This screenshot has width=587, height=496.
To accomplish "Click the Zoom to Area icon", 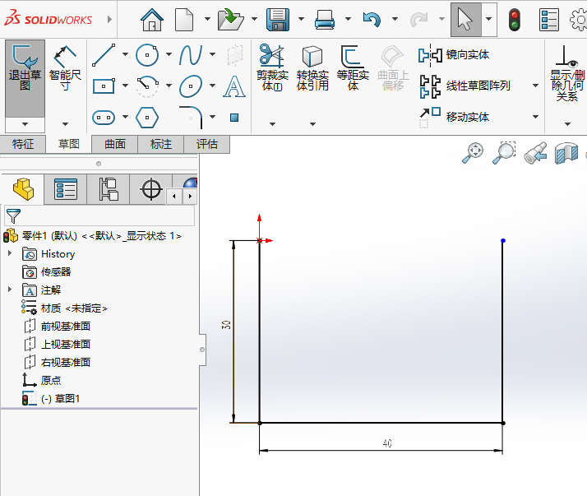I will point(504,153).
